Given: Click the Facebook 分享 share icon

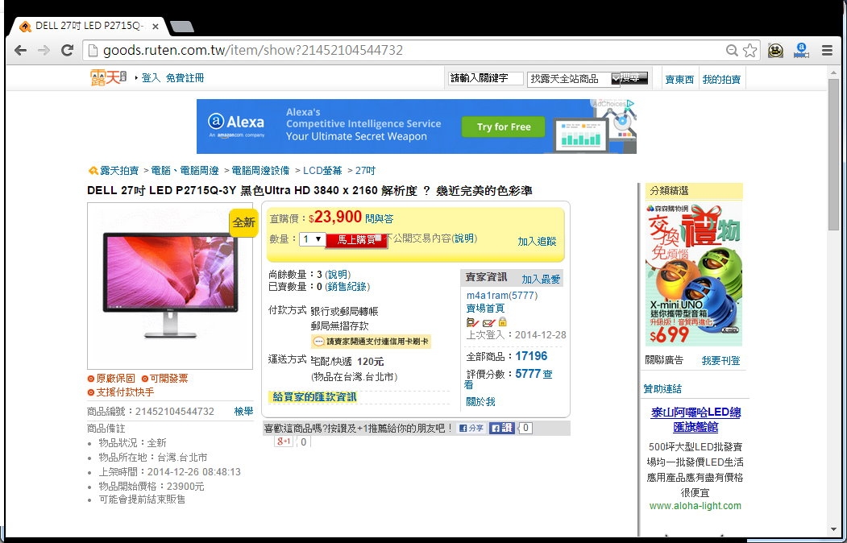Looking at the screenshot, I should (x=471, y=428).
